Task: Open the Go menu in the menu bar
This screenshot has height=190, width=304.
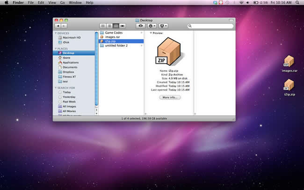Action: 62,2
